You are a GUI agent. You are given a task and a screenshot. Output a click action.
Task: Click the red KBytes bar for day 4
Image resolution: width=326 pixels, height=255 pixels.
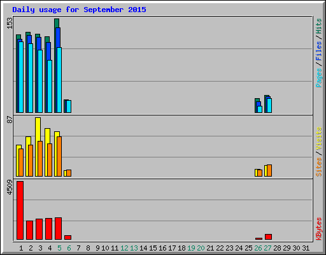click(x=48, y=229)
